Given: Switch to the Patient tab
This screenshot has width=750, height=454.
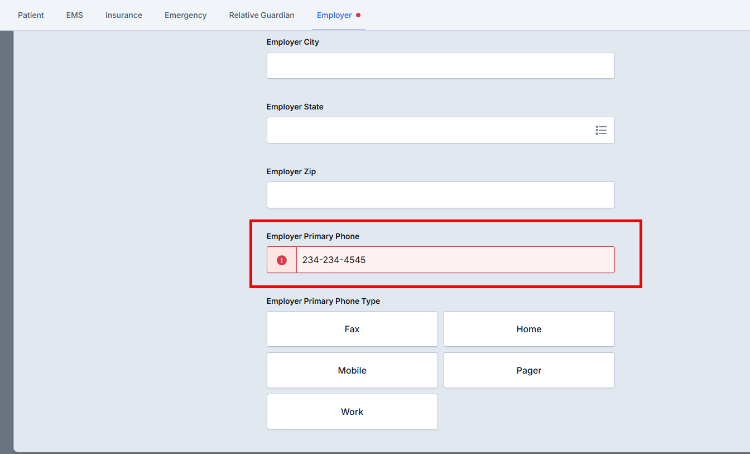Looking at the screenshot, I should (31, 15).
